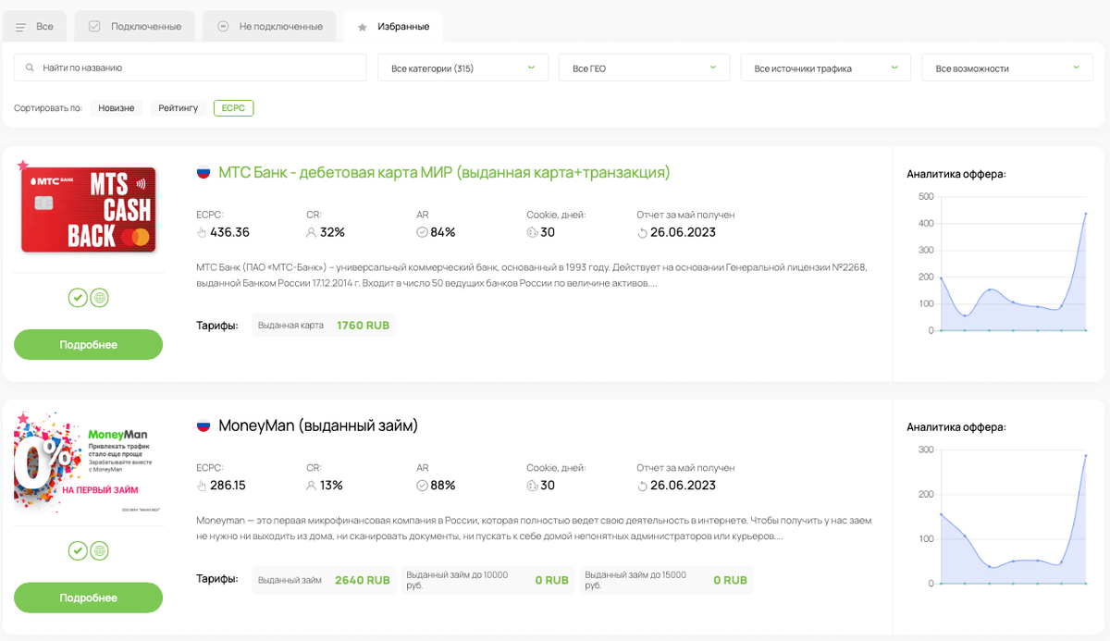
Task: Expand the Все категории (315) dropdown
Action: 462,68
